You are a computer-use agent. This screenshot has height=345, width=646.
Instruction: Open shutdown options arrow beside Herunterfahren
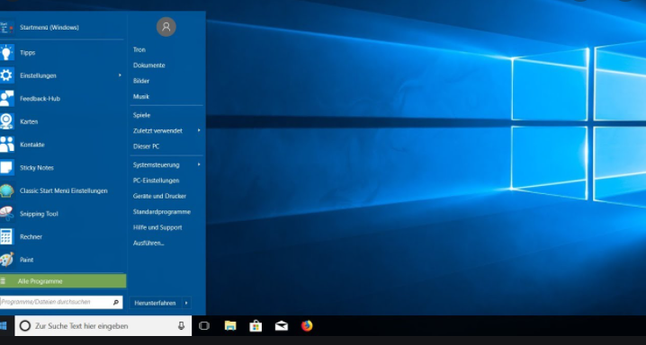186,303
